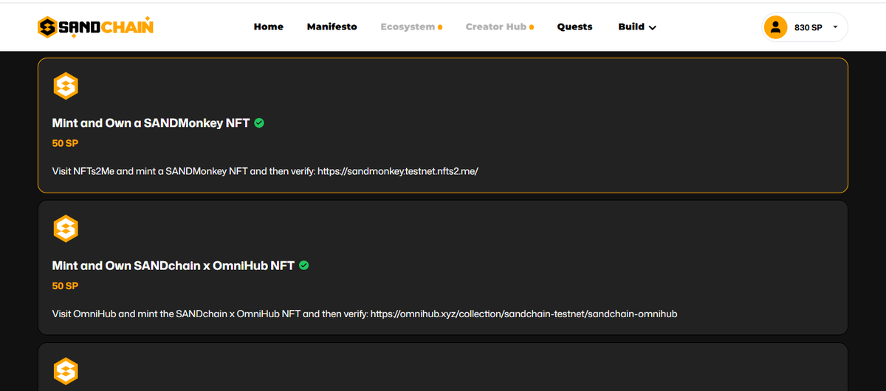The height and width of the screenshot is (391, 886).
Task: Select the Mint and Own SANDchain x OmniHub NFT title
Action: click(x=173, y=266)
